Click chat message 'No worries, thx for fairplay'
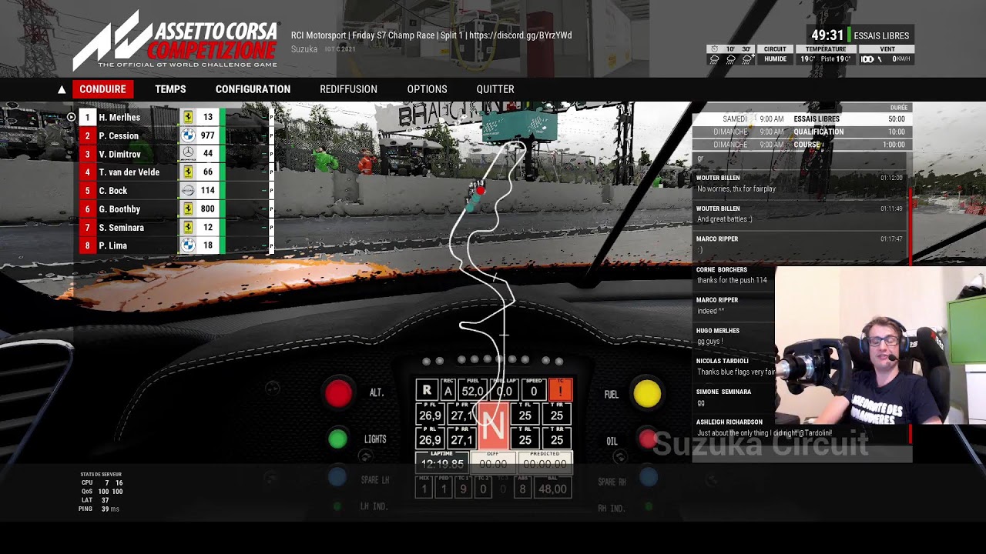Screen dimensions: 986x554 [736, 189]
